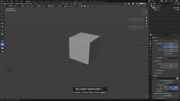Screen dimensions: 180x101
Task: Activate the Transform tool
Action: [3, 27]
